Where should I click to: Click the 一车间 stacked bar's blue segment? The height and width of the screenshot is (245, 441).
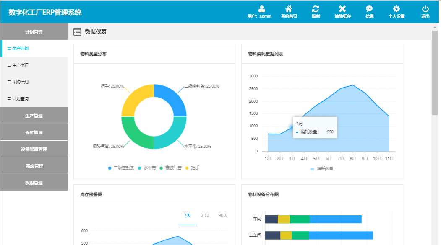pyautogui.click(x=336, y=219)
